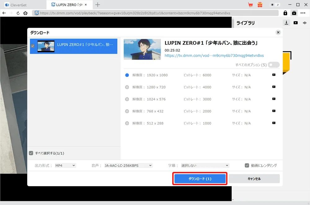Select LUPIN ZERO#1 row in download list
The image size is (310, 205).
73,46
